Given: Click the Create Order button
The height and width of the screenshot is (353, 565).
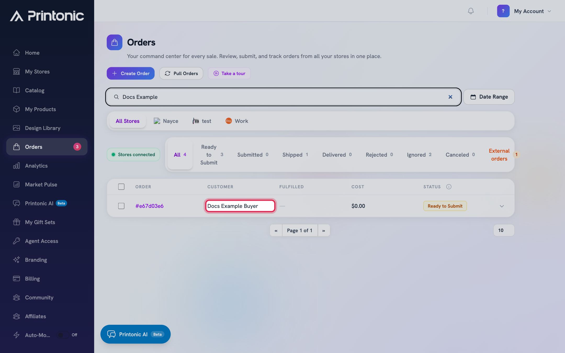Looking at the screenshot, I should pyautogui.click(x=131, y=73).
